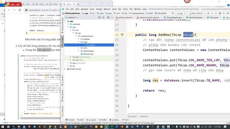The image size is (230, 129).
Task: Open the Tools menu
Action: [x=125, y=9]
